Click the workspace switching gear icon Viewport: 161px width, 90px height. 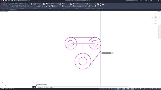coord(140,89)
